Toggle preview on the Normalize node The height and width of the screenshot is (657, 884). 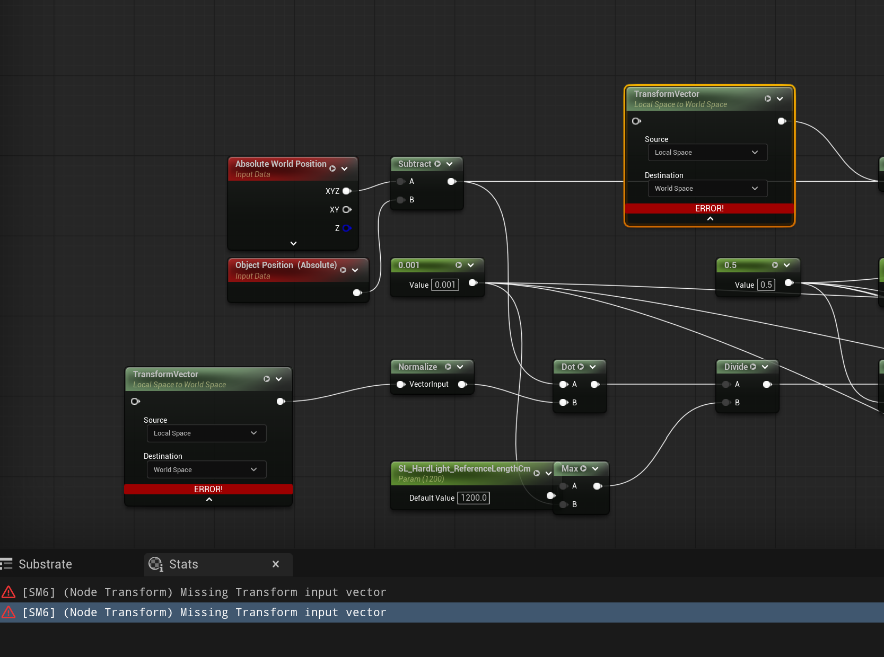(x=448, y=367)
